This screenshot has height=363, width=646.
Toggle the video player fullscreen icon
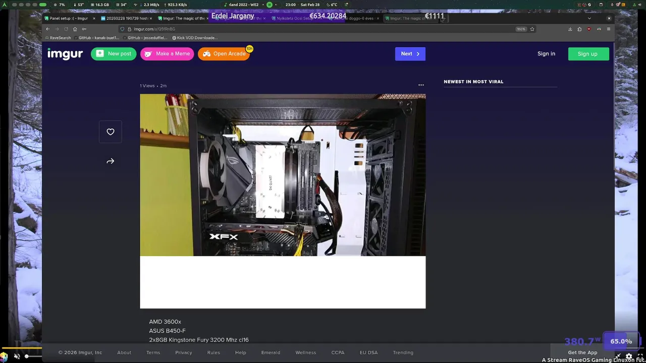(x=640, y=356)
